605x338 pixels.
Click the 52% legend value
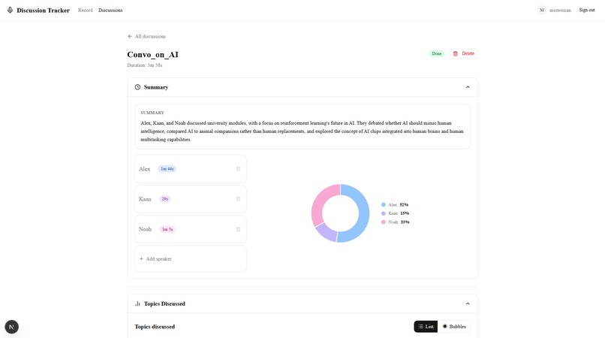pyautogui.click(x=404, y=205)
